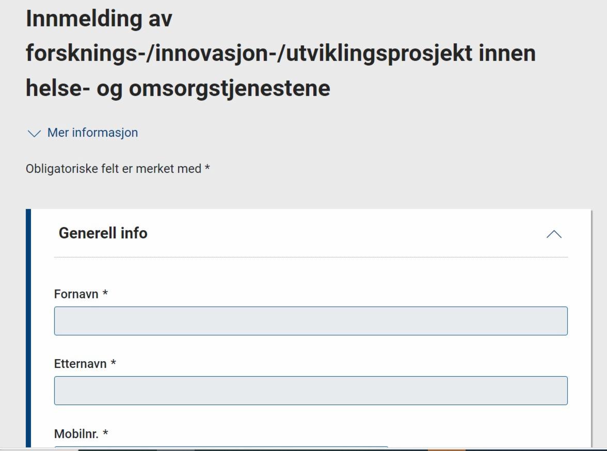
Task: Click the Generell info section heading
Action: (x=103, y=233)
